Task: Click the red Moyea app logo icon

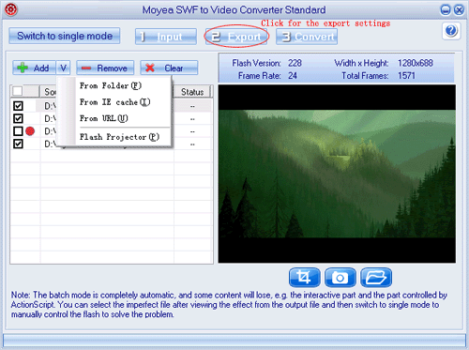Action: 10,9
